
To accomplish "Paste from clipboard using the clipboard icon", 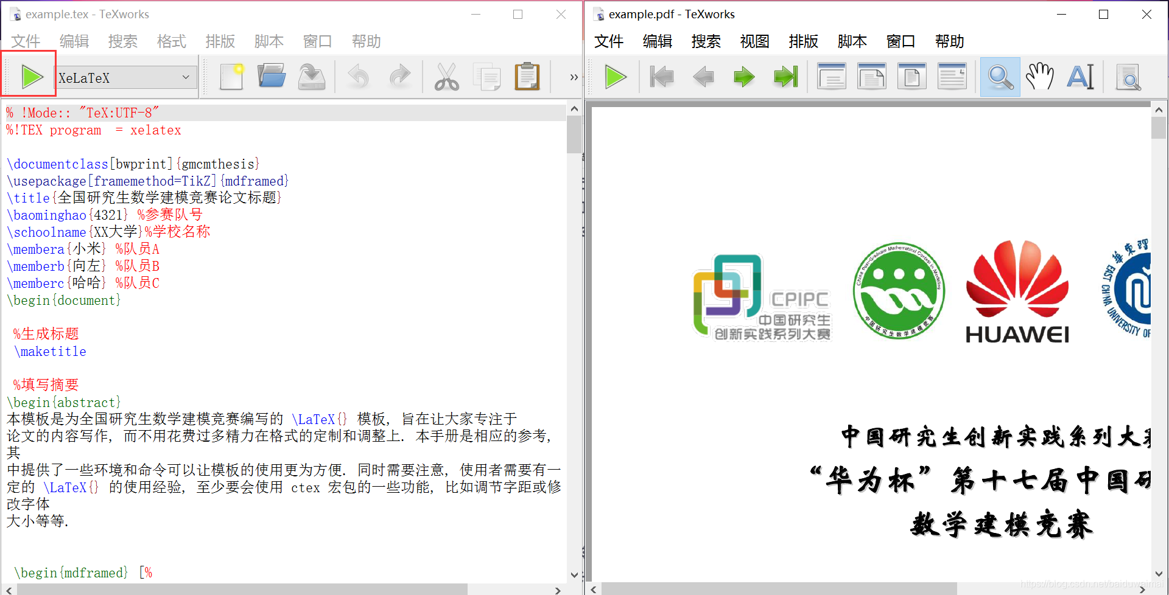I will click(526, 76).
